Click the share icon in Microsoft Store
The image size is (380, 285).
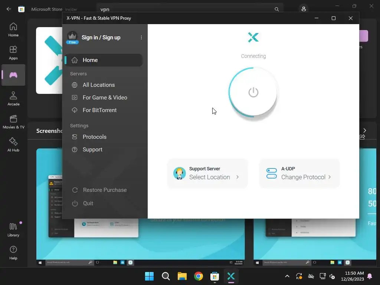coord(363,137)
